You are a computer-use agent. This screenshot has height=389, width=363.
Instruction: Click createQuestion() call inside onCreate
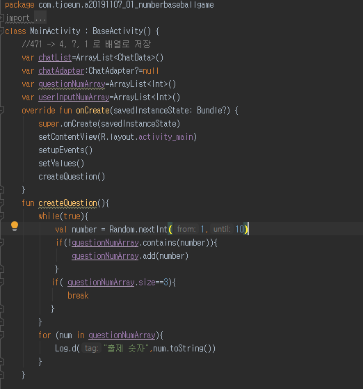[72, 177]
